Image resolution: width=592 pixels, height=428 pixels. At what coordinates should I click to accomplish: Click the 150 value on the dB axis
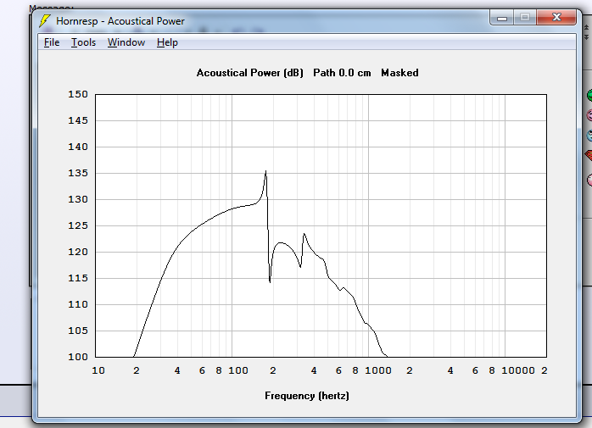coord(78,94)
